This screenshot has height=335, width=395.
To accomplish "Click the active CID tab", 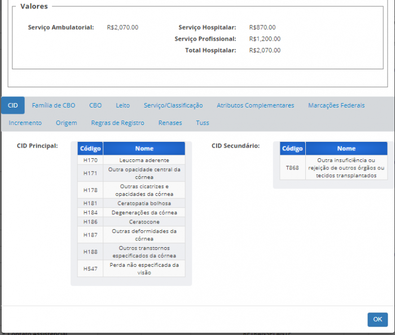I will click(13, 105).
